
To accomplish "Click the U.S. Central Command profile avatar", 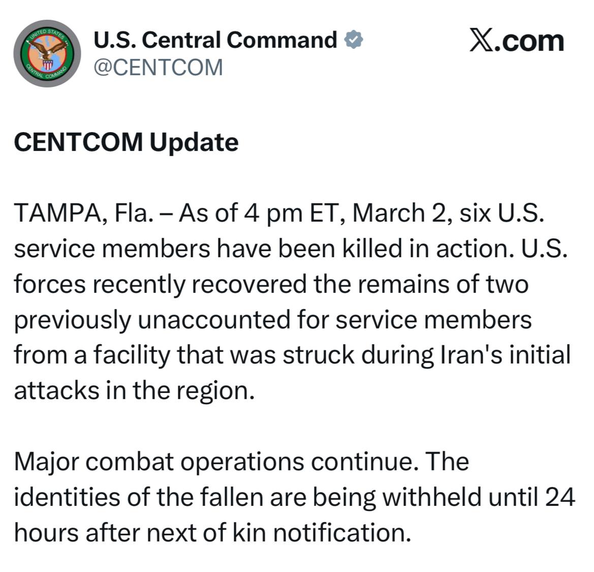I will tap(48, 56).
